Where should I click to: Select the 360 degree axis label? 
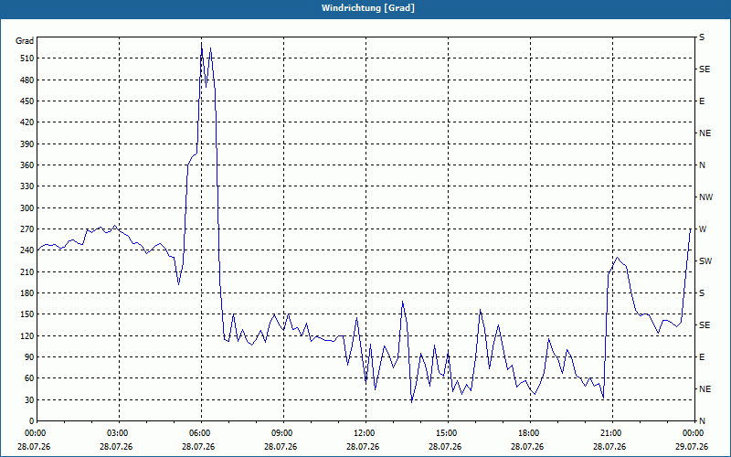[x=27, y=165]
